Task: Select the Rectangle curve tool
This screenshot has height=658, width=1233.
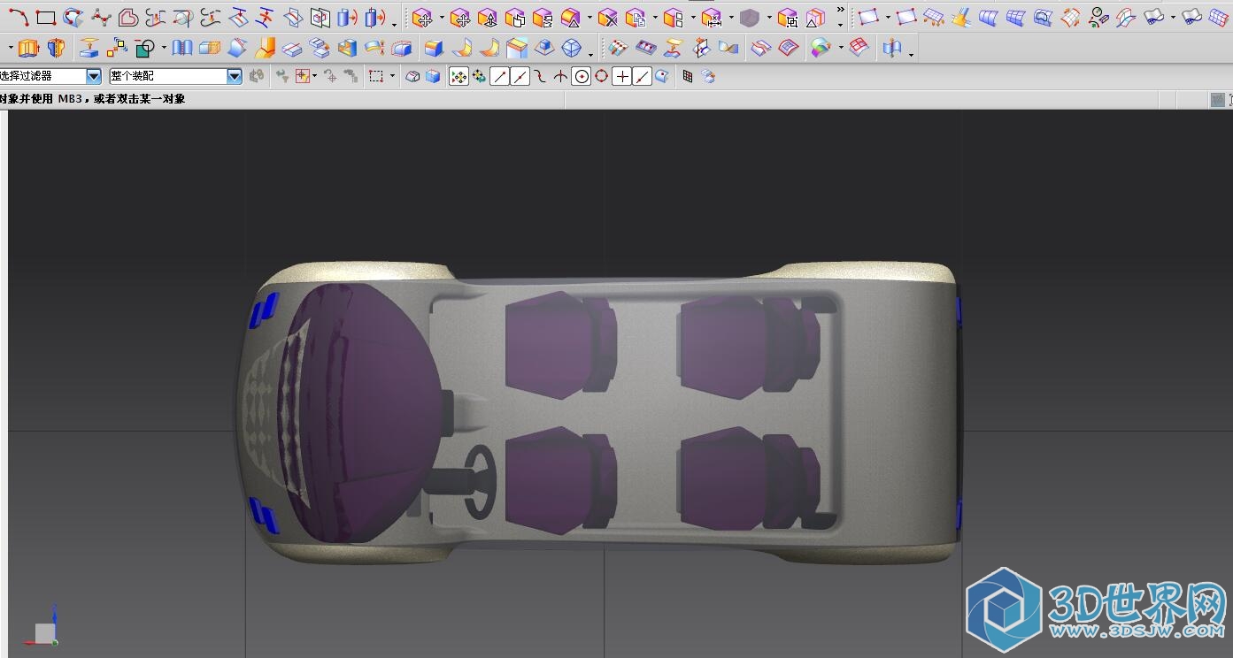Action: [x=46, y=18]
